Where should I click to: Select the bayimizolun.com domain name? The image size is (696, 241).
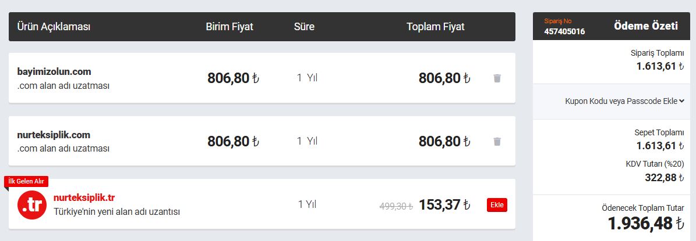point(54,71)
